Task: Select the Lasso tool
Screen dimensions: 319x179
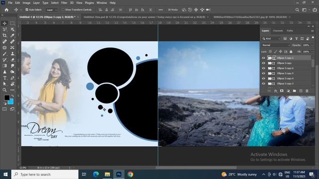Action: [x=4, y=29]
